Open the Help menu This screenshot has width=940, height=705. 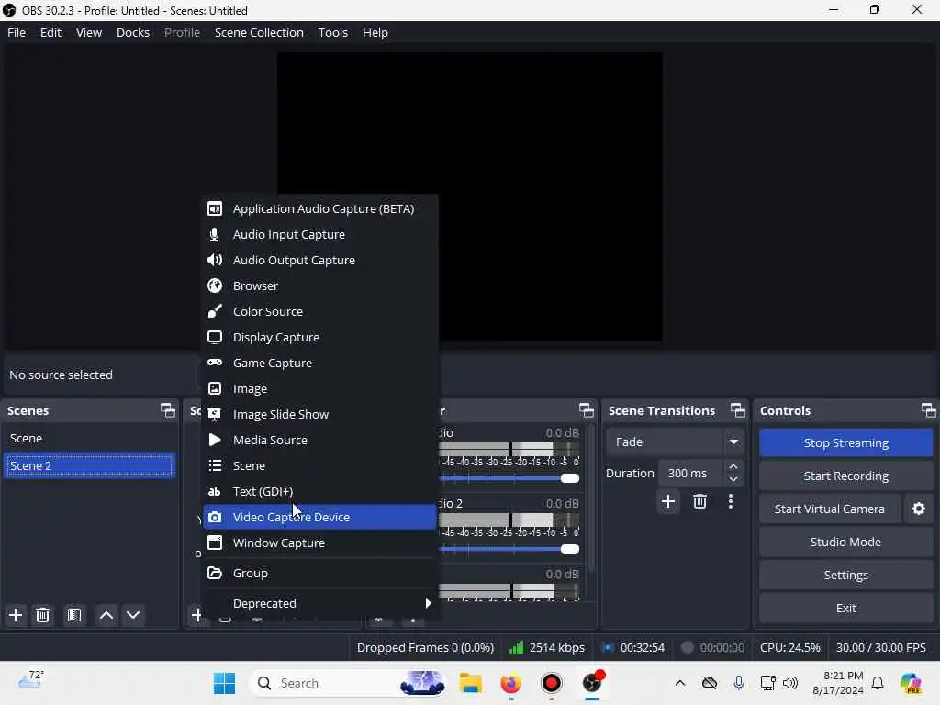(375, 32)
